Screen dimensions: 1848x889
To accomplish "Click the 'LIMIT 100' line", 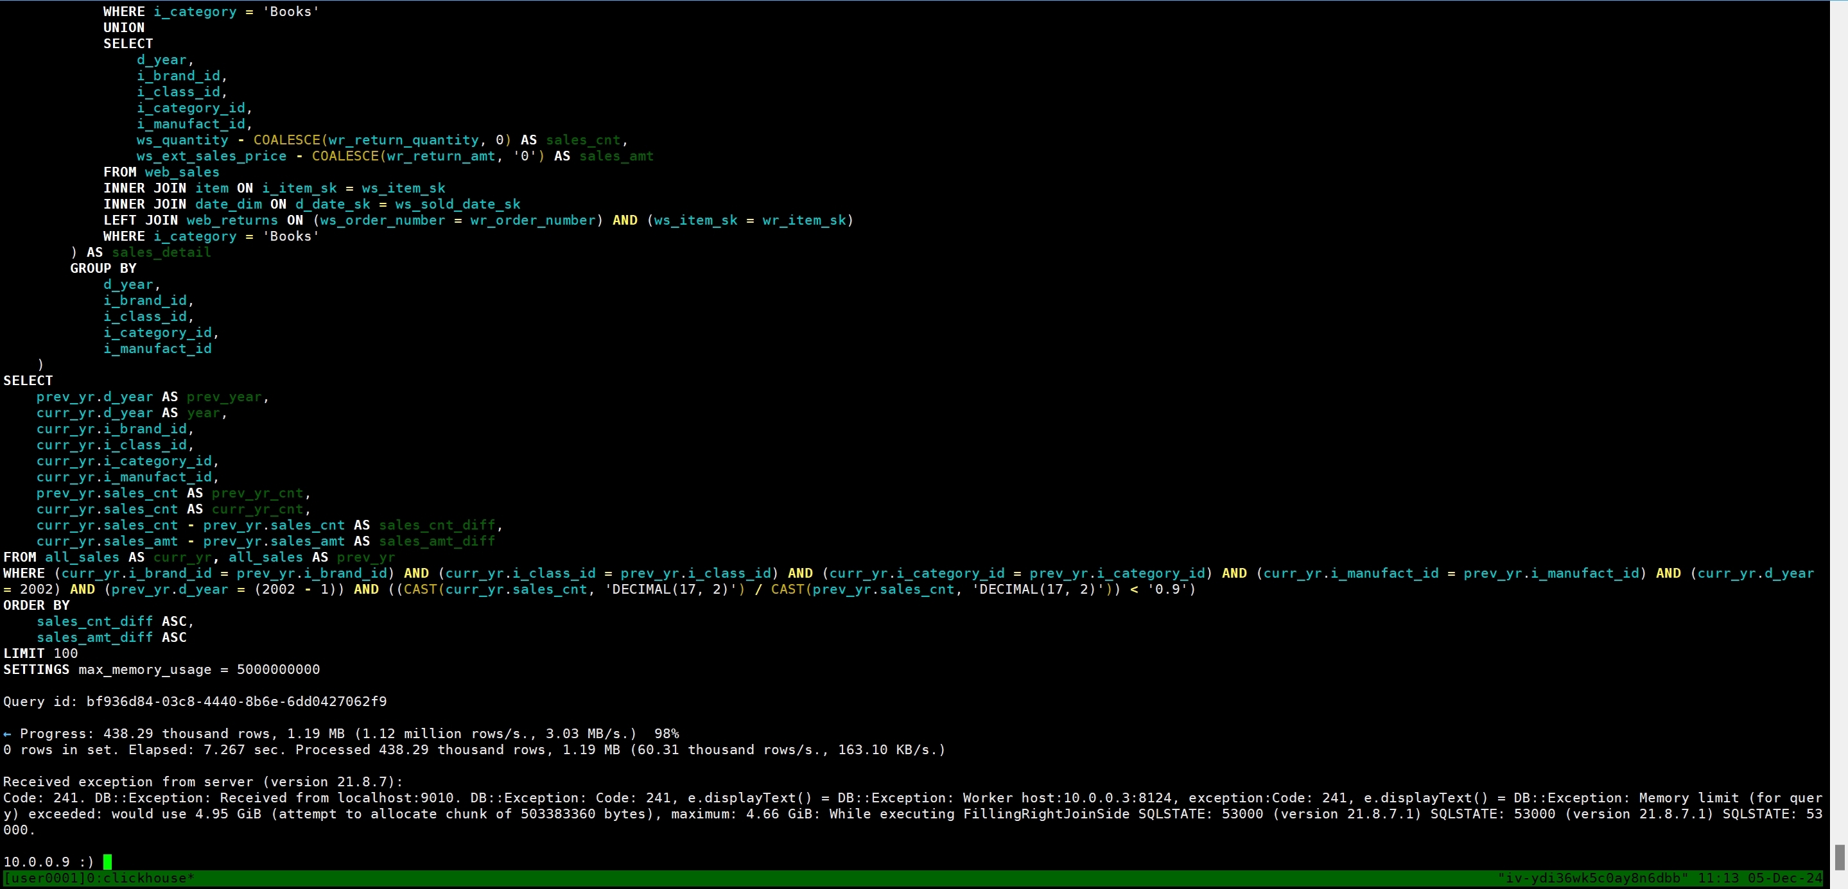I will click(x=40, y=653).
